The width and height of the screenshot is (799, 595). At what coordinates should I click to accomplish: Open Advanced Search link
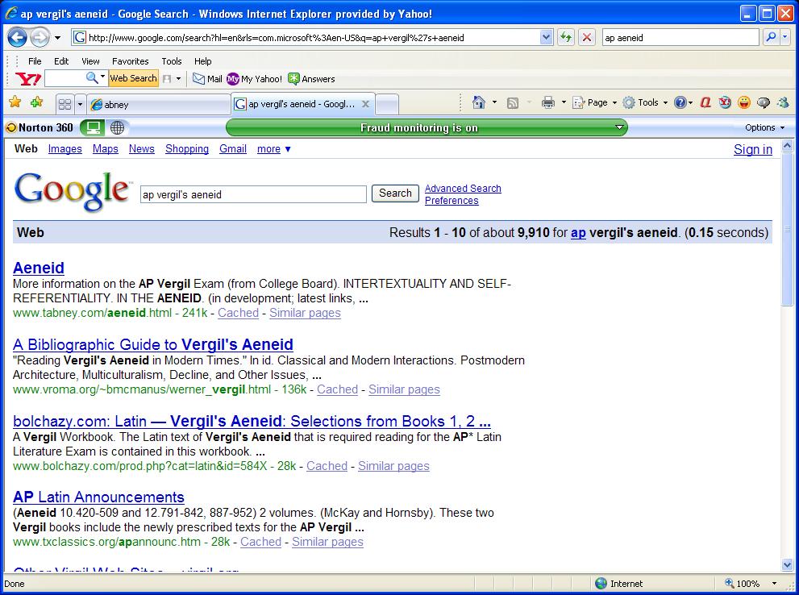pyautogui.click(x=463, y=189)
